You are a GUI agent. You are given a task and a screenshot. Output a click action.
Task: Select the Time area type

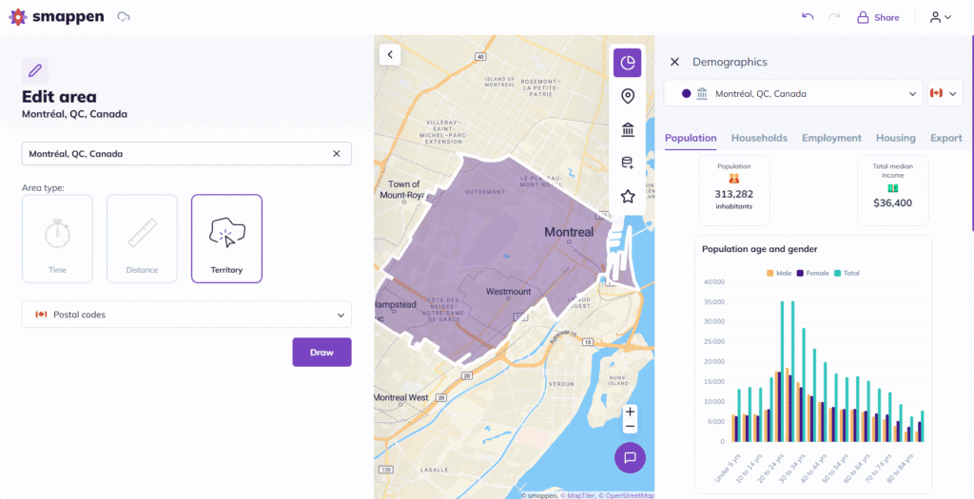[x=57, y=239]
